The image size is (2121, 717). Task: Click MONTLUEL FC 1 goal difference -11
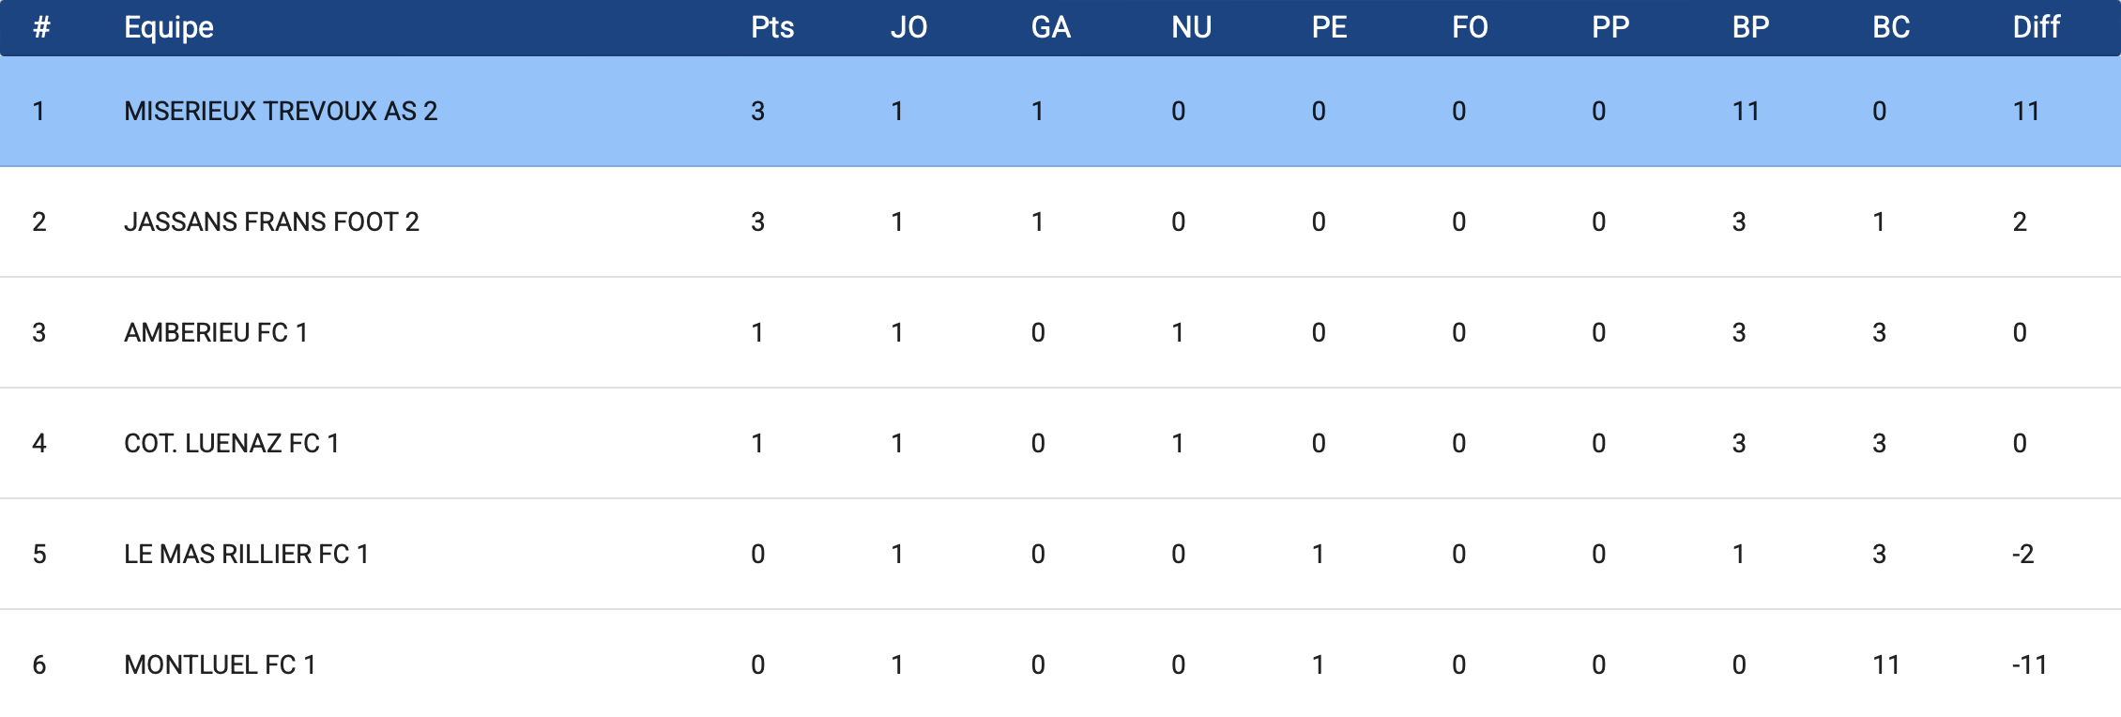[2029, 664]
